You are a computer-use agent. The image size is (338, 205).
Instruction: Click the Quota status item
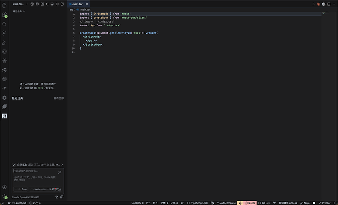tap(250, 203)
